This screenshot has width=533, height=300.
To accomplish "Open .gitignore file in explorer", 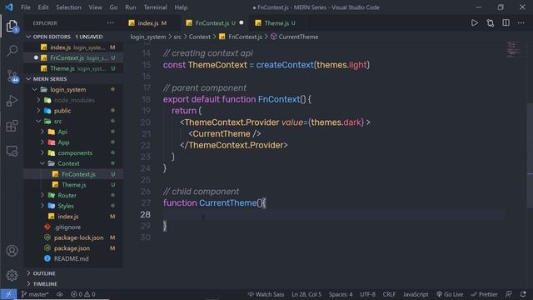I will (x=73, y=227).
